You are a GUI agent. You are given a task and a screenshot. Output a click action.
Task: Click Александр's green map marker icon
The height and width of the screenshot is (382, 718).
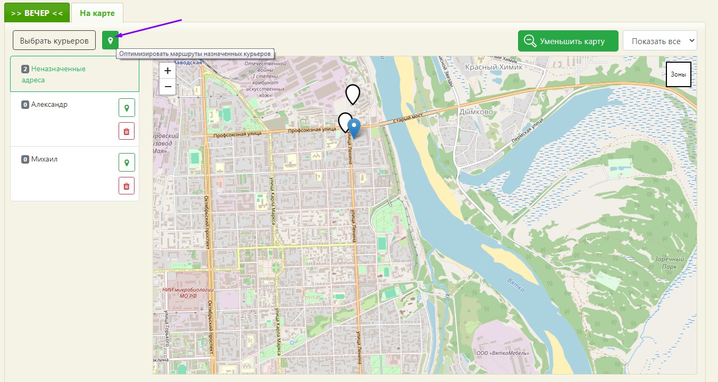click(x=127, y=108)
